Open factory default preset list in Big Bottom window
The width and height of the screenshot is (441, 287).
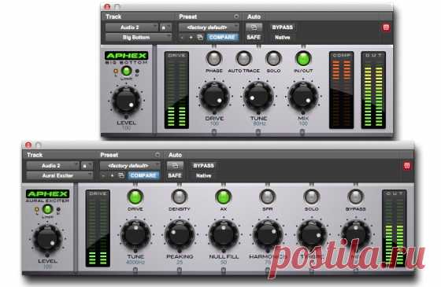click(x=209, y=28)
